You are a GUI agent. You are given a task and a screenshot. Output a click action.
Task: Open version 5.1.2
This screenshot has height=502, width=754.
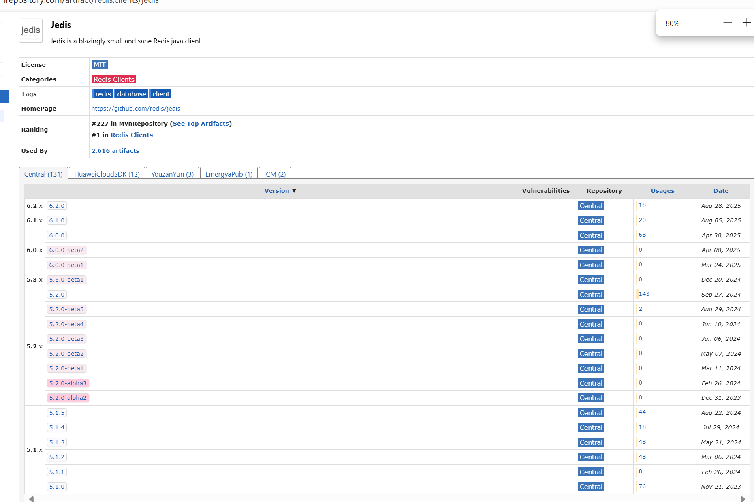(57, 457)
